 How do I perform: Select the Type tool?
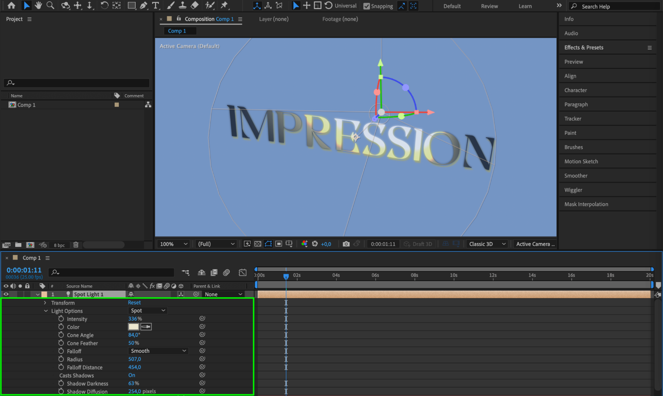point(155,5)
